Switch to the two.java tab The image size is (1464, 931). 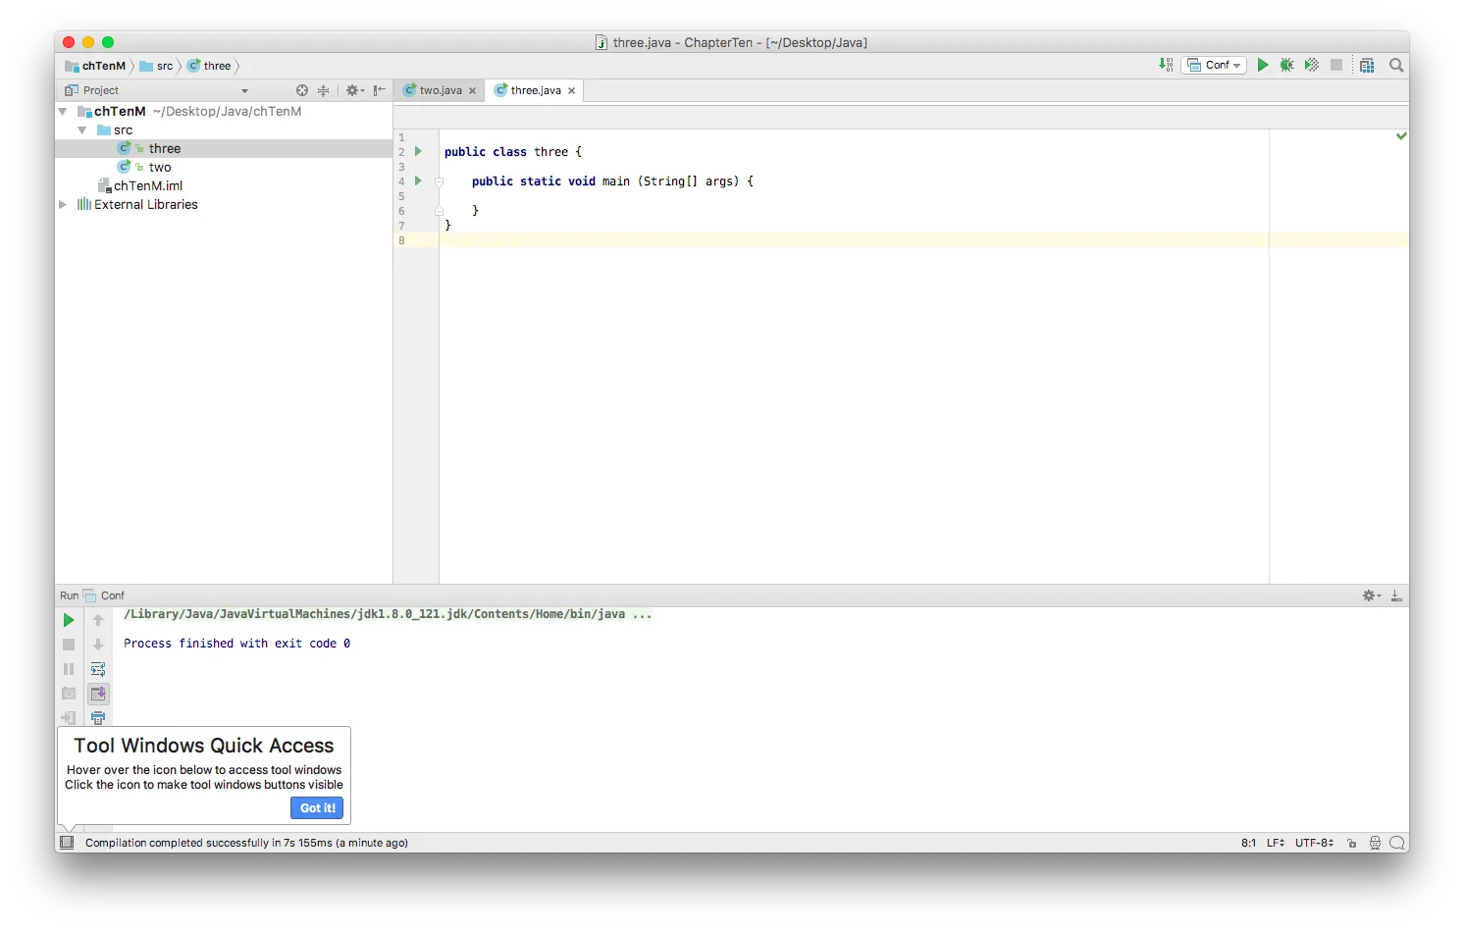coord(440,90)
